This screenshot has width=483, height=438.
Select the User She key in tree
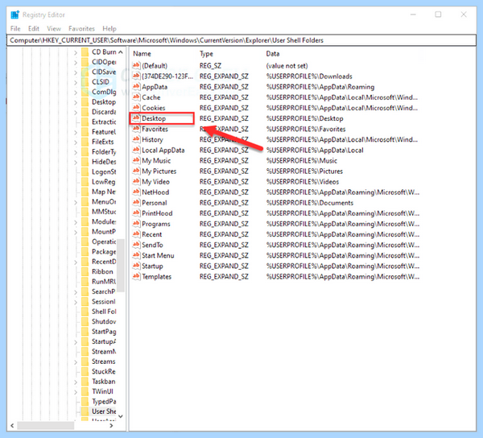(104, 411)
